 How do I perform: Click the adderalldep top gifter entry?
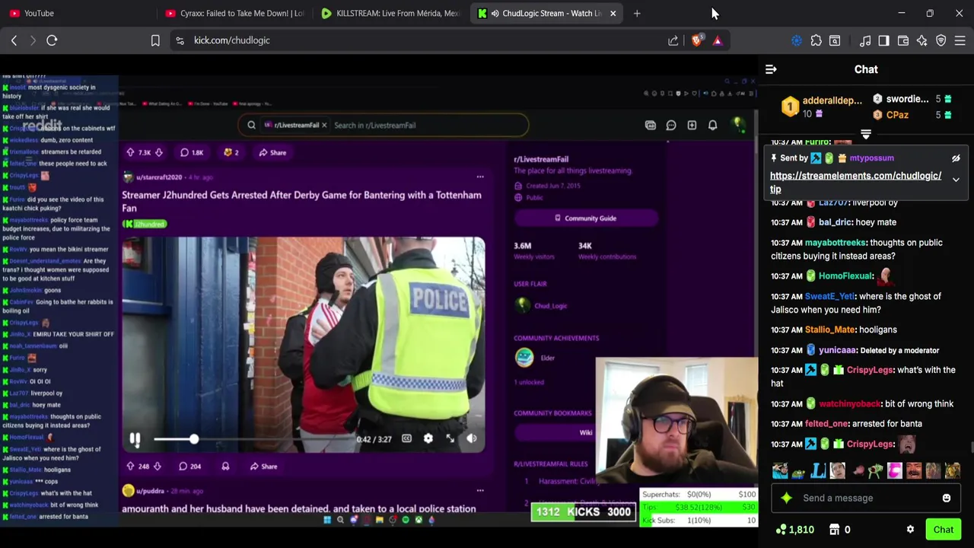pos(824,107)
